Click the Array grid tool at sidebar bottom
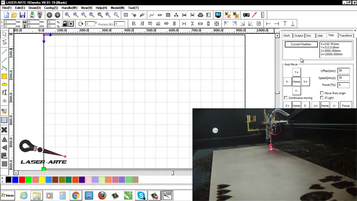The height and width of the screenshot is (201, 357). [4, 164]
